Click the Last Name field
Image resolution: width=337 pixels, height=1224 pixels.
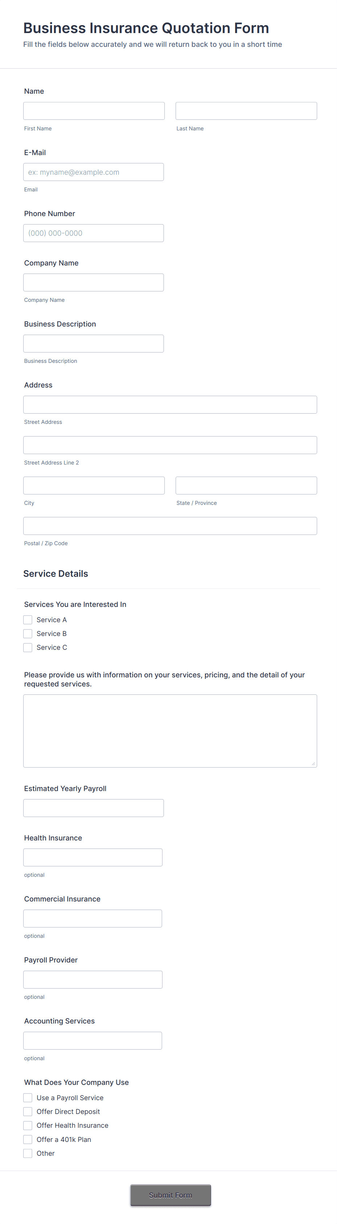pyautogui.click(x=246, y=110)
